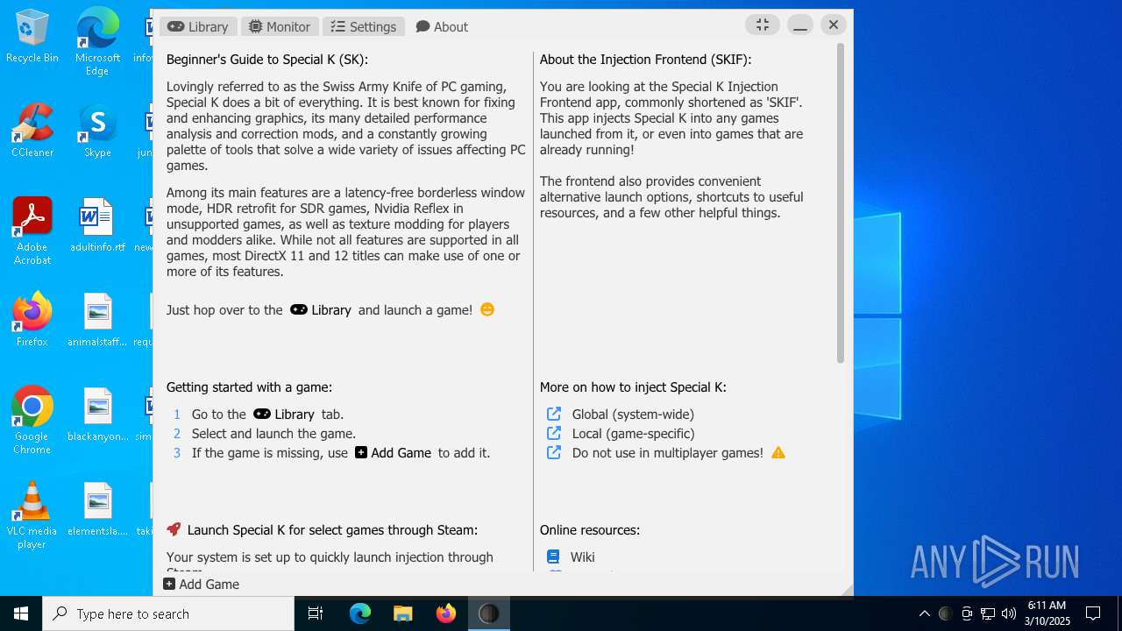Open Firefox from the taskbar
Viewport: 1122px width, 631px height.
[446, 613]
